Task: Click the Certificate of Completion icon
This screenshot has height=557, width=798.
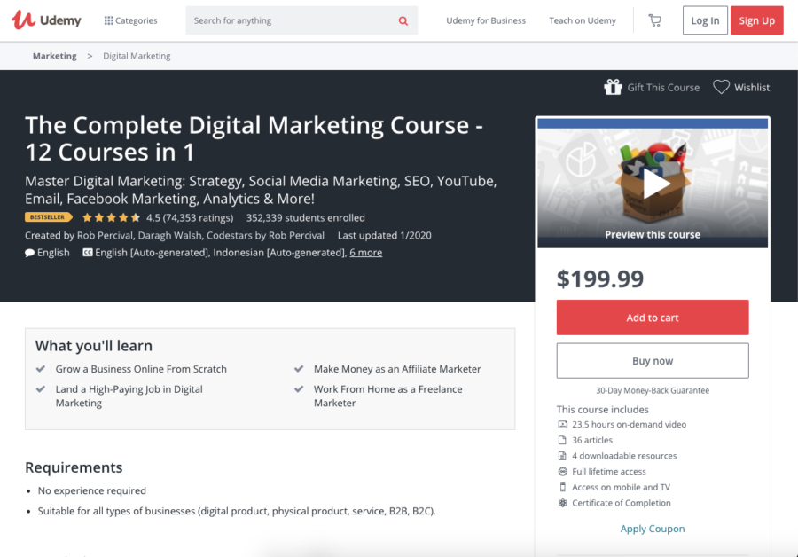Action: tap(562, 503)
